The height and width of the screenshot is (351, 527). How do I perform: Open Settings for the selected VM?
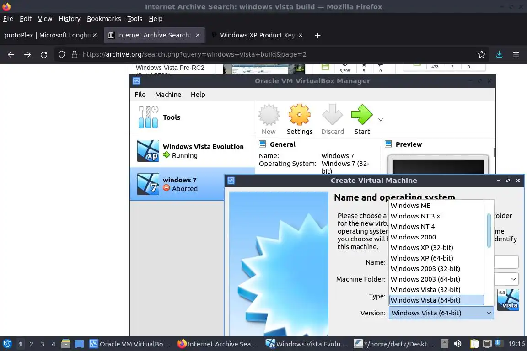(x=300, y=120)
